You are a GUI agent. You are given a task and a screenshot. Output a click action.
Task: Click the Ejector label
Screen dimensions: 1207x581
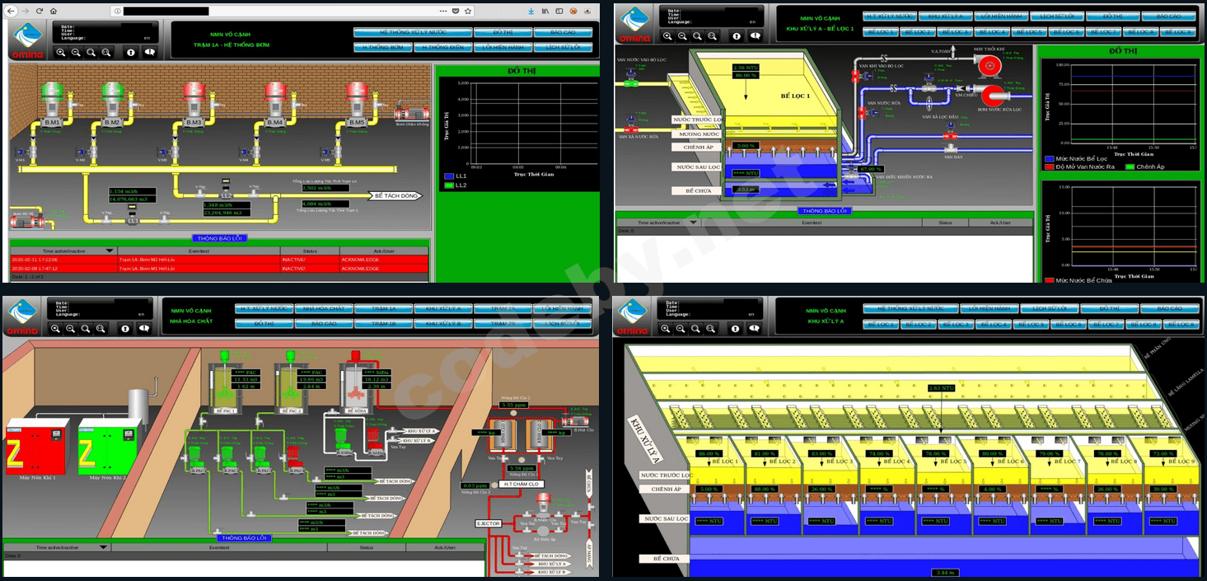(x=489, y=523)
